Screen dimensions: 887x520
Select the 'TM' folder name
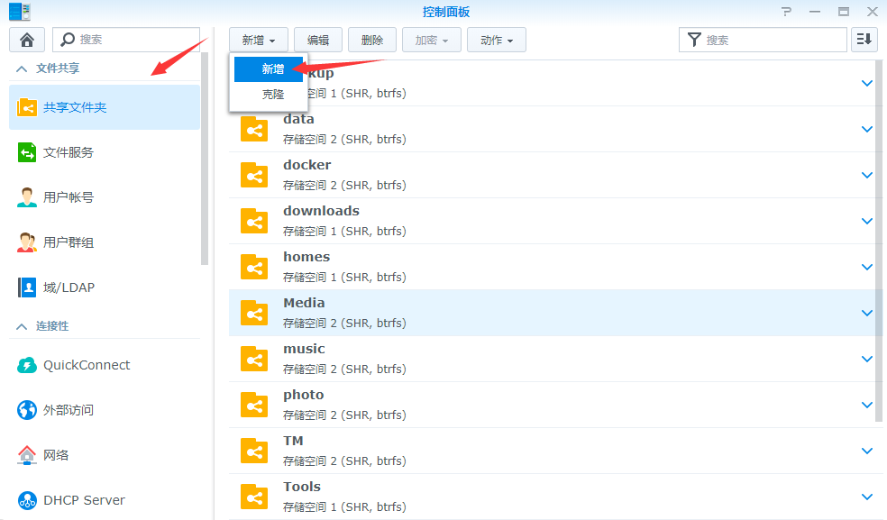pos(293,441)
